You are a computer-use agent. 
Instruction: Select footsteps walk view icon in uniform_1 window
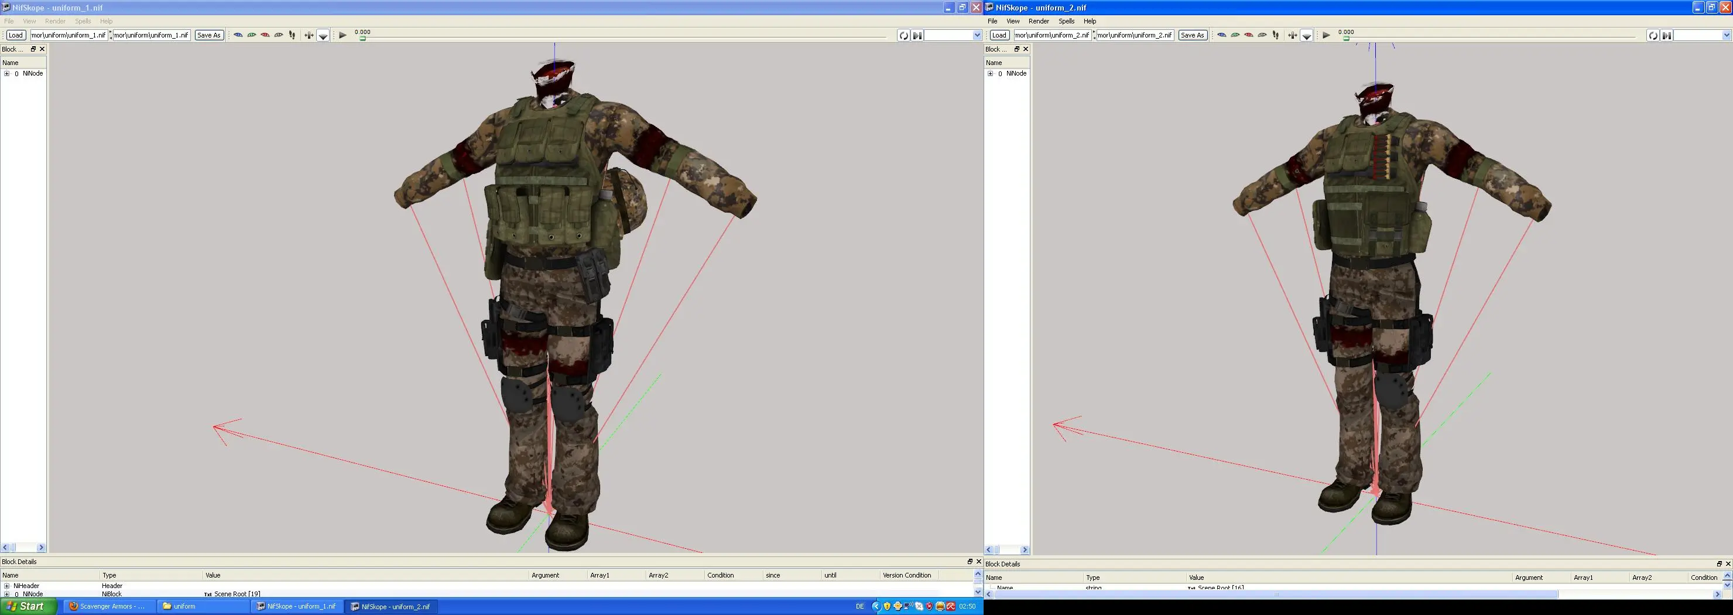[x=292, y=35]
